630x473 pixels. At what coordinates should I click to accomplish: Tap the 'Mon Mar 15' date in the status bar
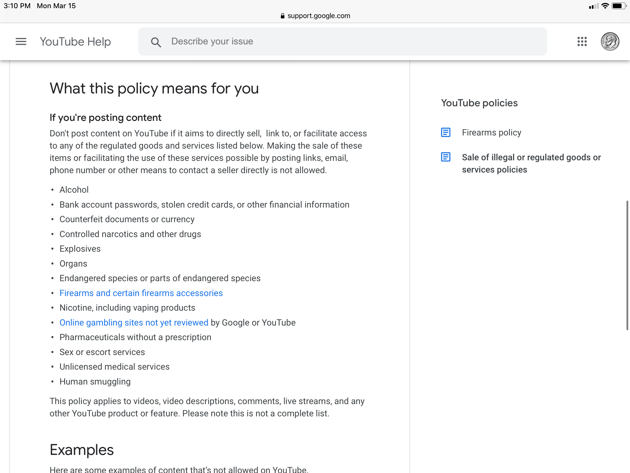[x=56, y=6]
